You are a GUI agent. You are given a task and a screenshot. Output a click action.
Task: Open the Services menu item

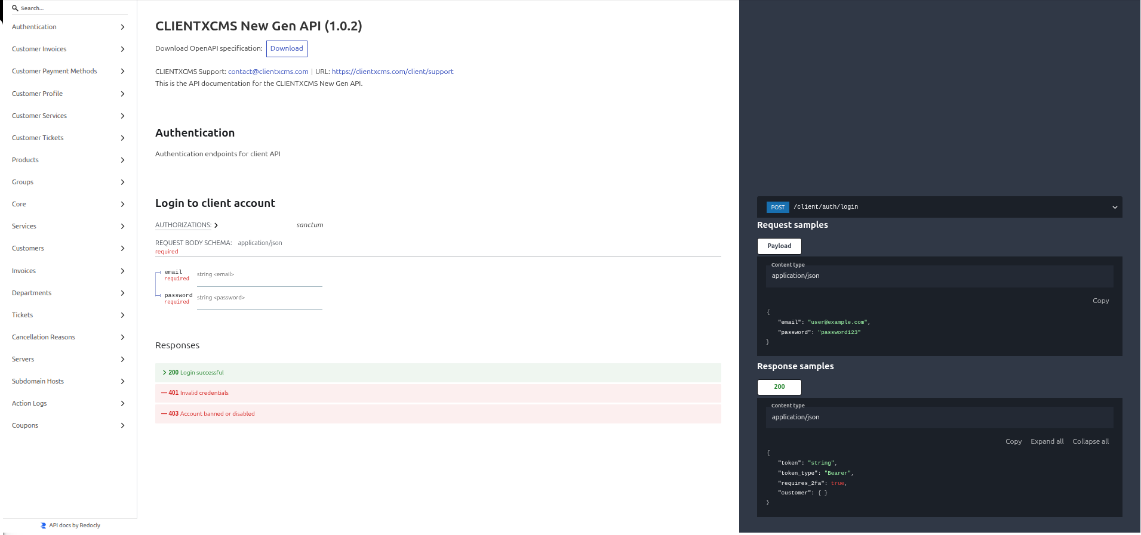pyautogui.click(x=69, y=226)
